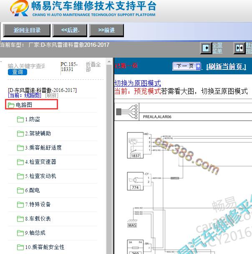Click the MAS ground symbol in diagram

132,224
